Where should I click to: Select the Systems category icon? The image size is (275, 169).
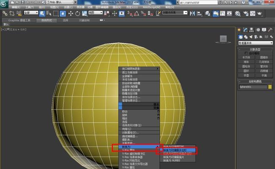(272, 37)
